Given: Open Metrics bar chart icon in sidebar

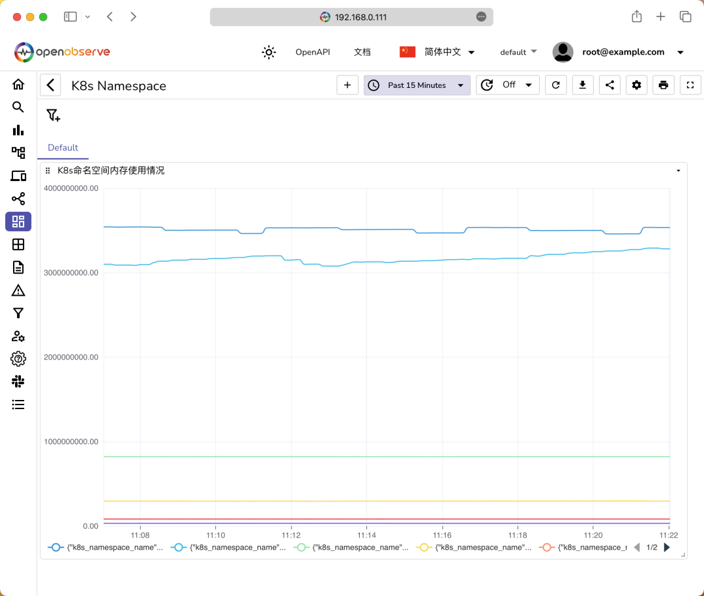Looking at the screenshot, I should pyautogui.click(x=18, y=130).
